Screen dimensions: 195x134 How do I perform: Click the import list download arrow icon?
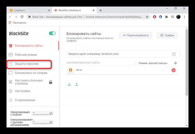pyautogui.click(x=69, y=84)
